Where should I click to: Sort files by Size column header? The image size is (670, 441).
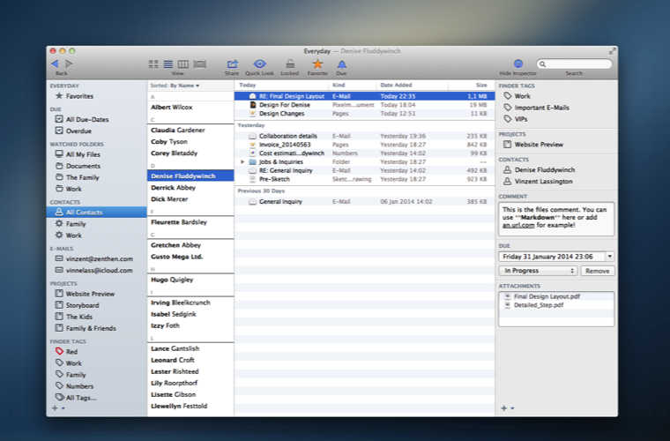(480, 85)
